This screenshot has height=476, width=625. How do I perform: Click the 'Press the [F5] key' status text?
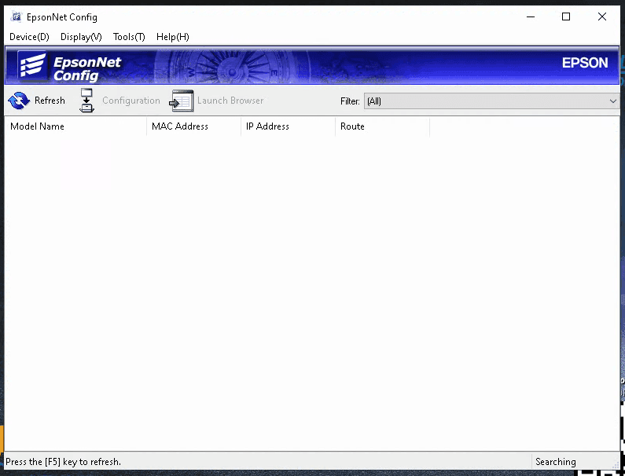[x=64, y=462]
